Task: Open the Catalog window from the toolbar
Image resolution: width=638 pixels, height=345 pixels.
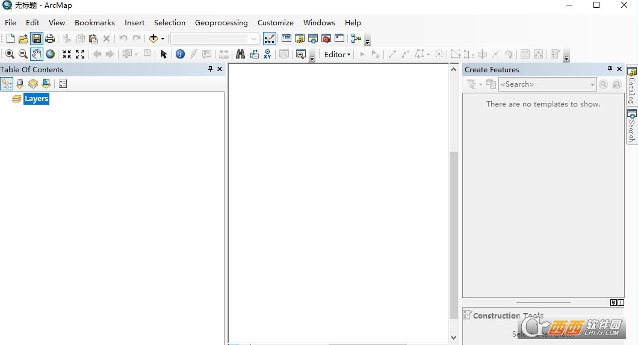Action: pos(300,39)
